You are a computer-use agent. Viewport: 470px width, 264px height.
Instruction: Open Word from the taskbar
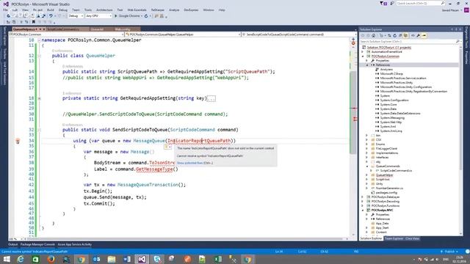pyautogui.click(x=127, y=259)
